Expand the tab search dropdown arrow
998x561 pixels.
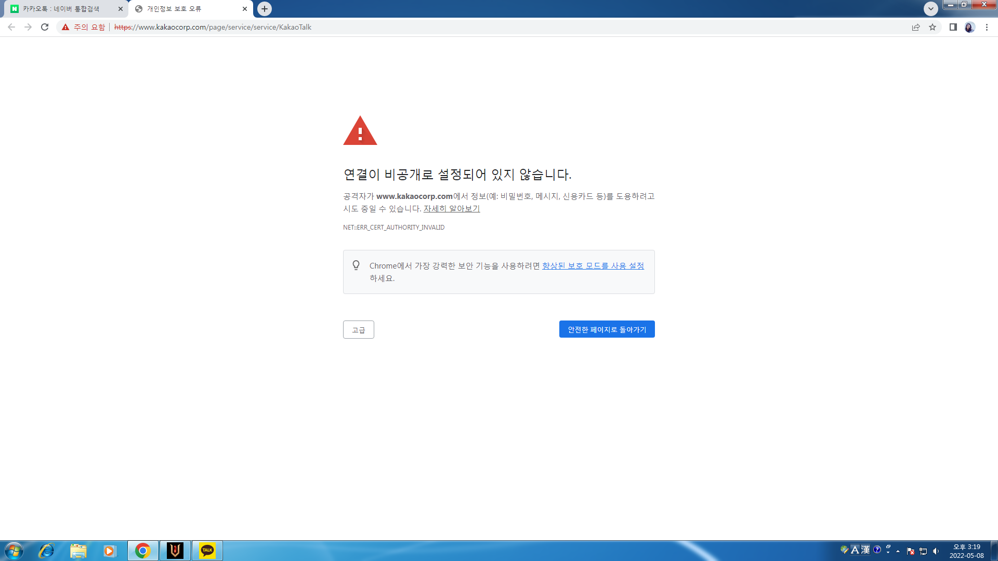click(931, 9)
